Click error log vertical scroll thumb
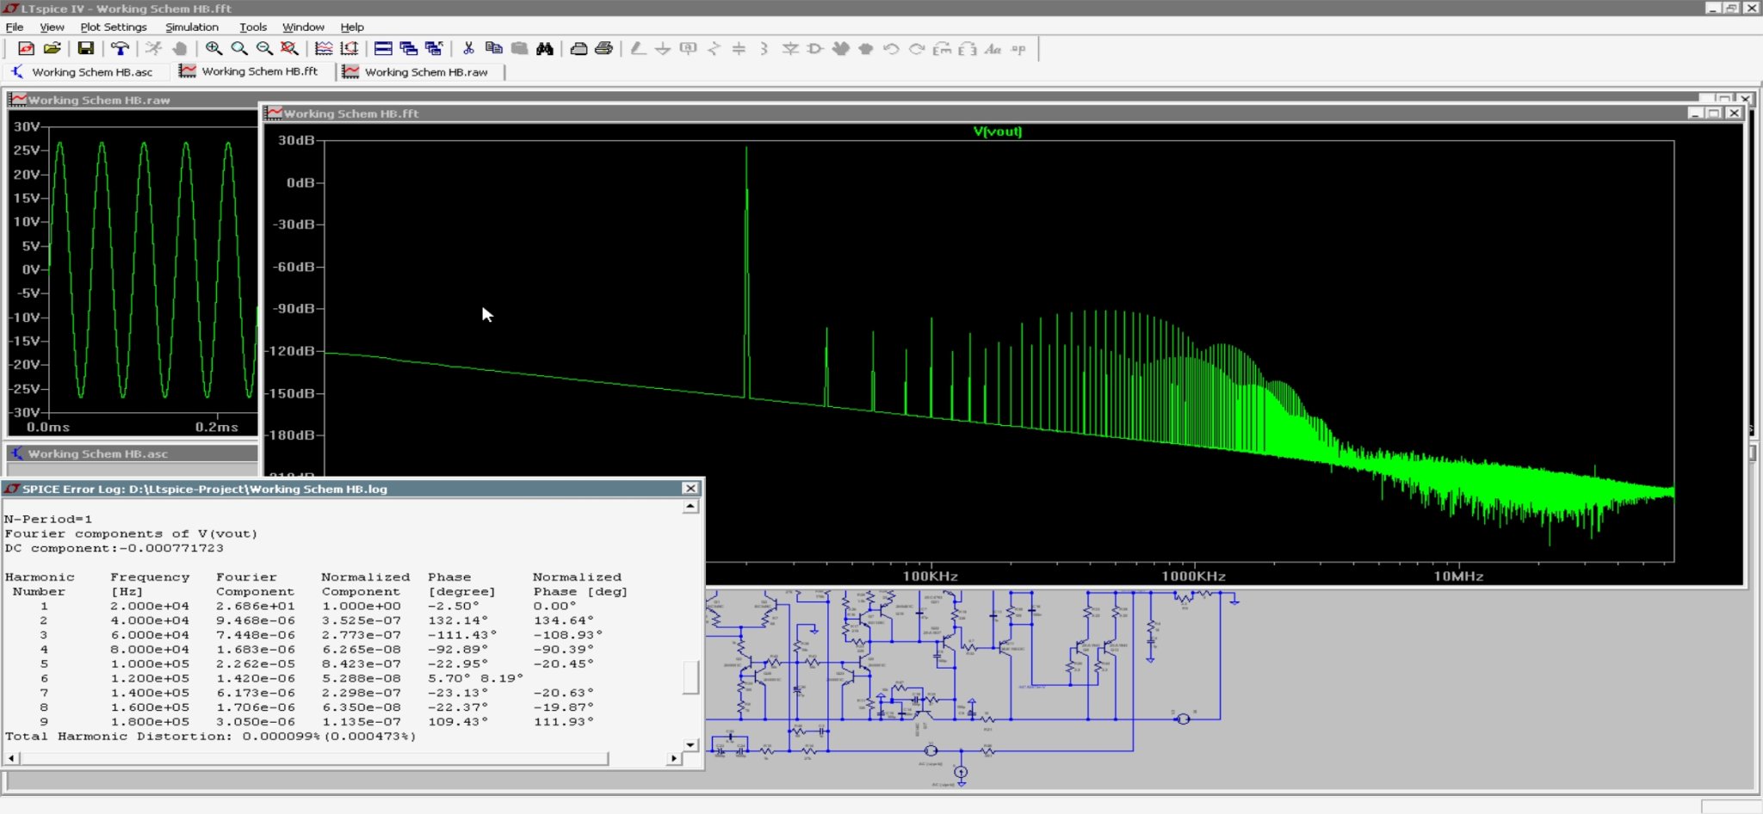This screenshot has width=1763, height=814. 690,677
